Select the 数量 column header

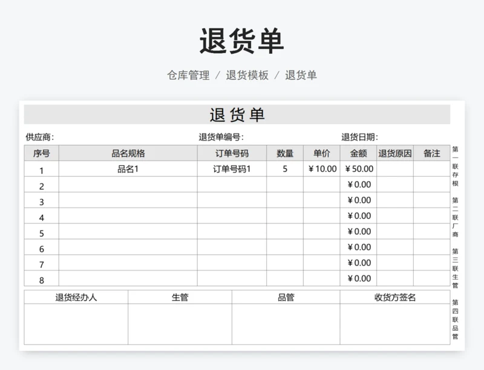(285, 153)
